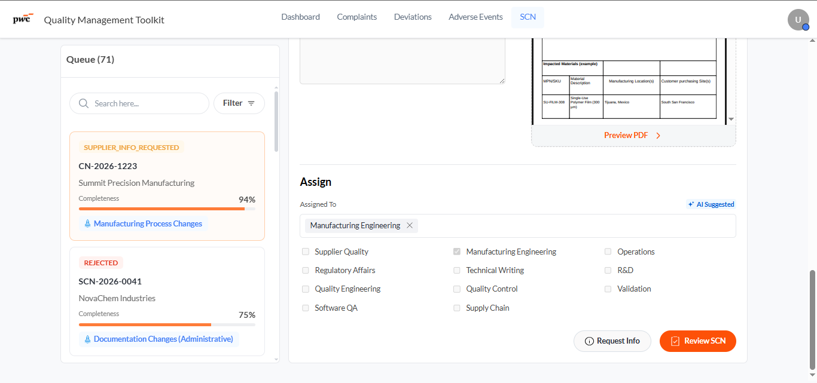Open the Filter dropdown in Queue

coord(239,103)
